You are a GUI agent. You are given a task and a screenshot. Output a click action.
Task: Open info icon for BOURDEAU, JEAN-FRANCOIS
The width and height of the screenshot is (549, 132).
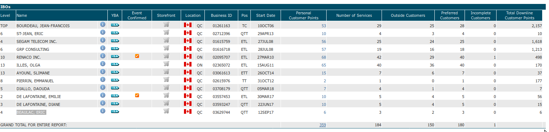click(x=102, y=25)
